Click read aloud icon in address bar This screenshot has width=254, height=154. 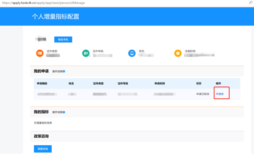click(251, 3)
